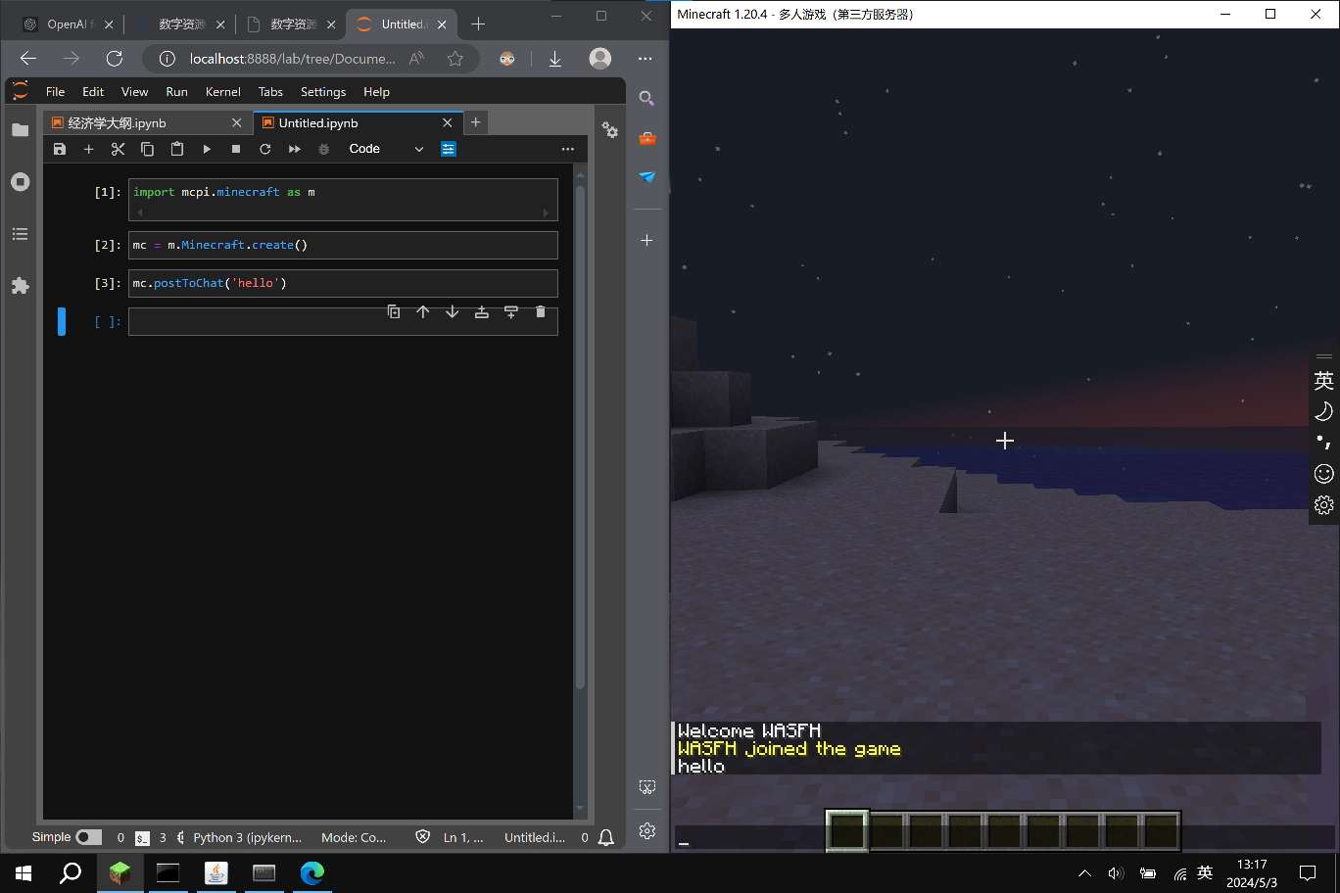Image resolution: width=1340 pixels, height=893 pixels.
Task: Open Edge settings and more ellipsis
Action: [645, 59]
